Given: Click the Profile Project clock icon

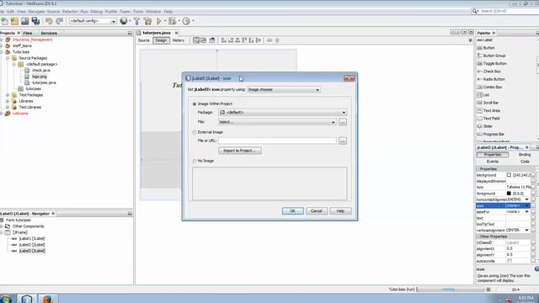Looking at the screenshot, I should 186,21.
